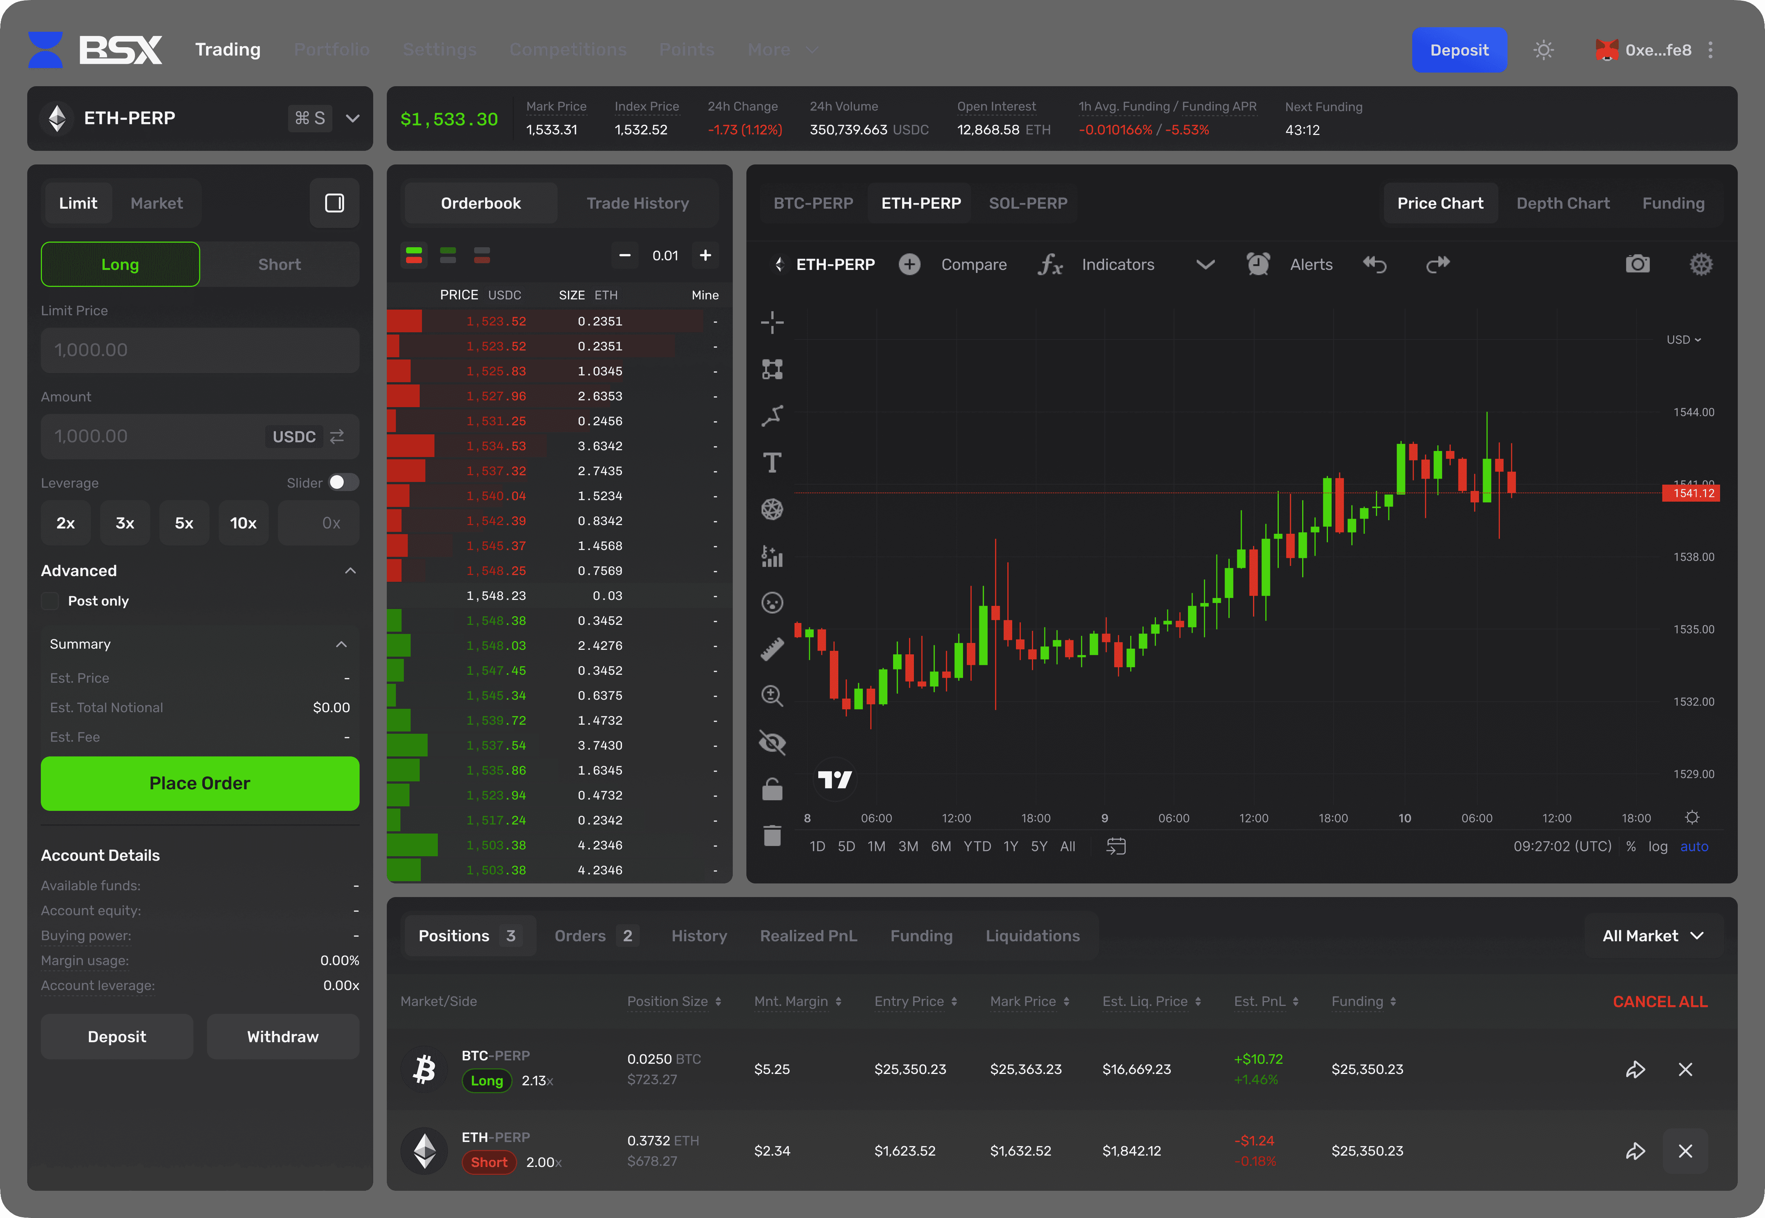
Task: Share the BTC-PERP position
Action: click(x=1635, y=1069)
